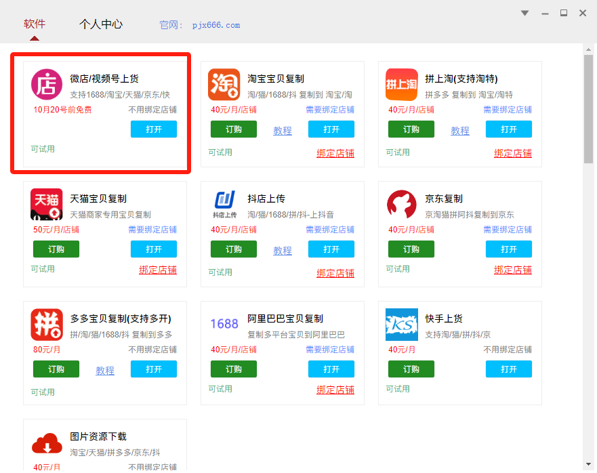The width and height of the screenshot is (597, 473).
Task: Click the 10月20号前免费 price text
Action: (x=62, y=110)
